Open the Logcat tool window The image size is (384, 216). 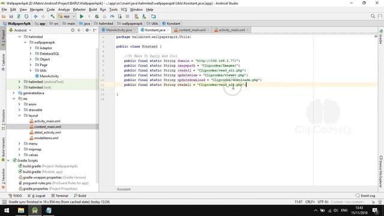click(37, 196)
